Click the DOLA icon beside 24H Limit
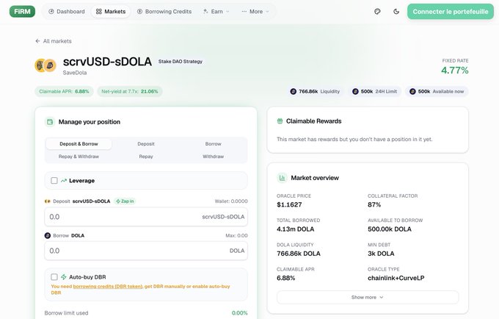The height and width of the screenshot is (319, 499). click(355, 91)
